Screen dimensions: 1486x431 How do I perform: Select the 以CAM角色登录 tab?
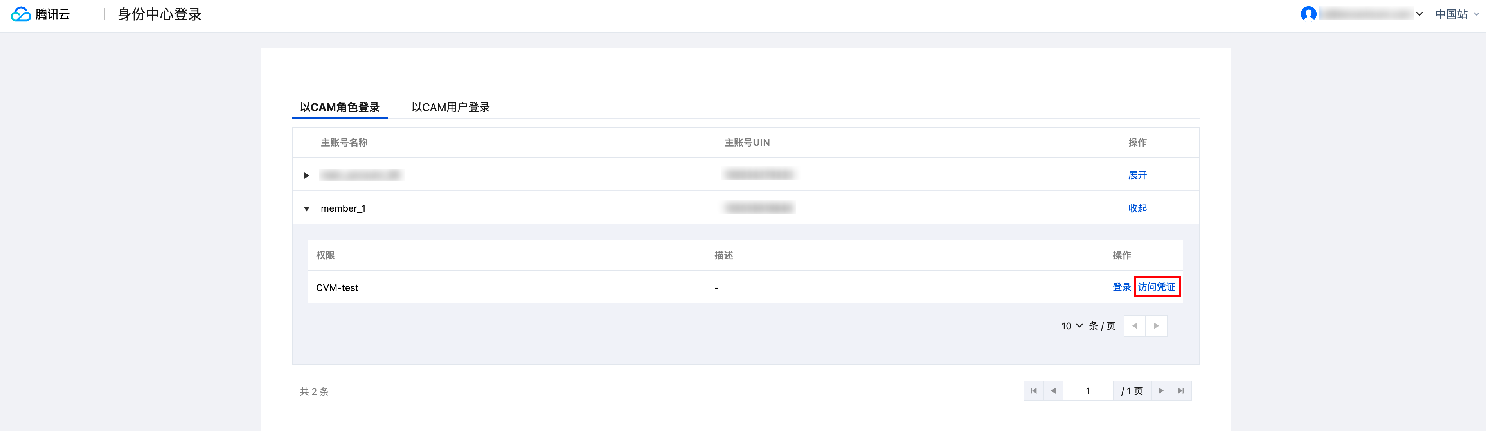tap(339, 107)
